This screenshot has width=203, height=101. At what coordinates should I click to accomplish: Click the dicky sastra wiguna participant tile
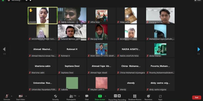(160, 83)
